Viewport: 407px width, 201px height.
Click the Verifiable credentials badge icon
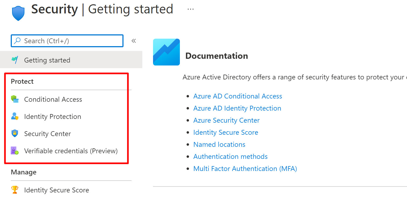click(x=15, y=151)
